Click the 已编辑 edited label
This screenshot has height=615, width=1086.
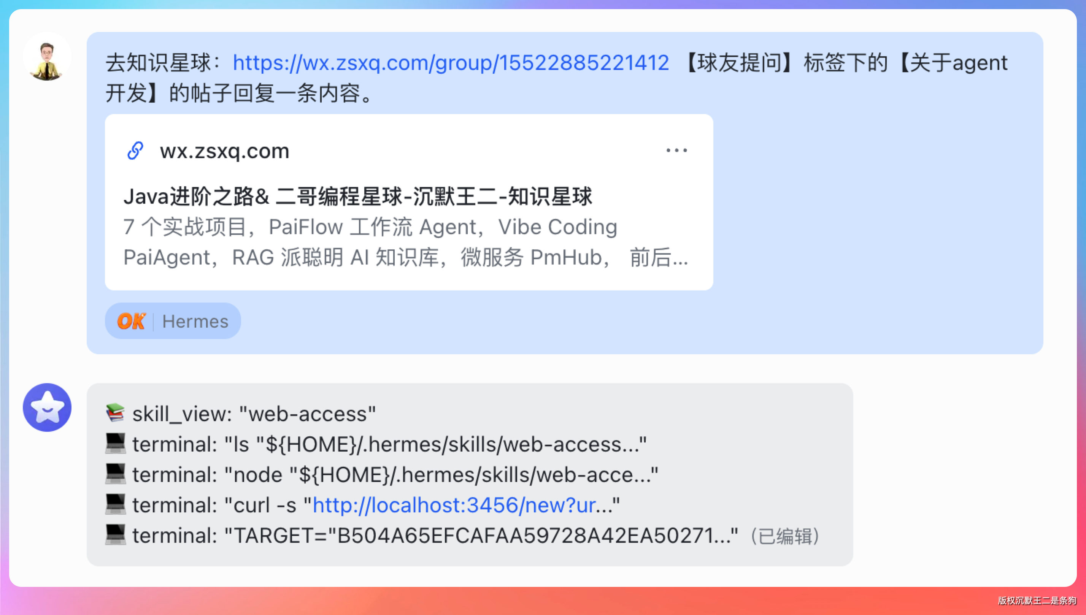[x=785, y=536]
